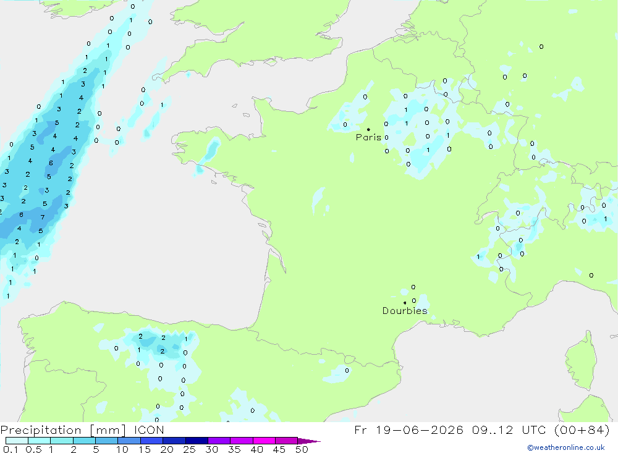Click the (00+84) forecast run offset
The image size is (618, 453).
(x=582, y=430)
